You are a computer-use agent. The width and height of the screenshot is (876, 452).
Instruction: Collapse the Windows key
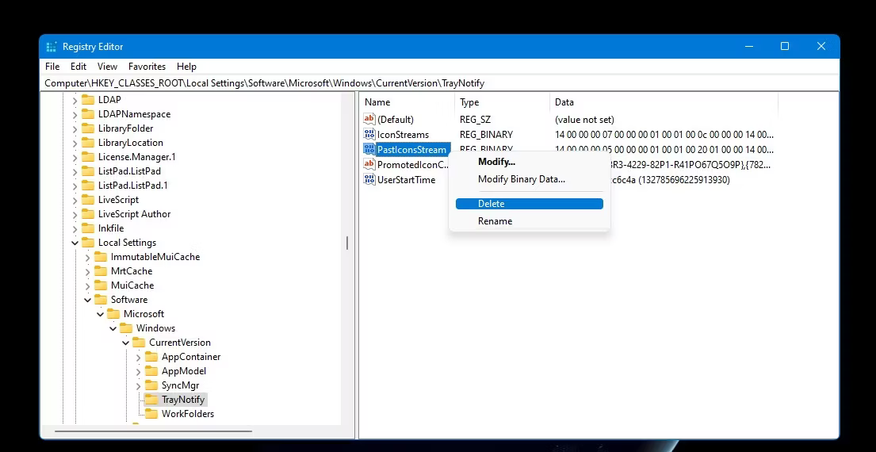tap(113, 328)
